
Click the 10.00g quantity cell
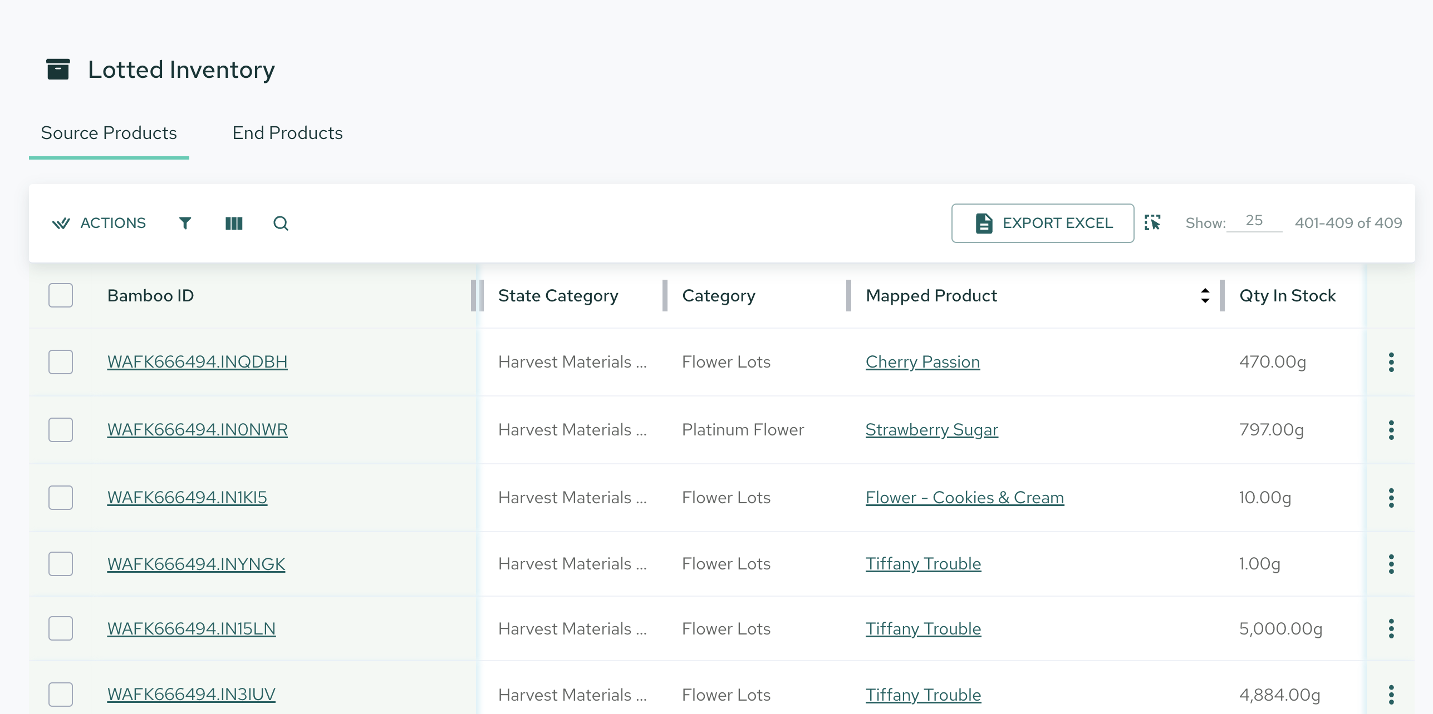click(1265, 498)
